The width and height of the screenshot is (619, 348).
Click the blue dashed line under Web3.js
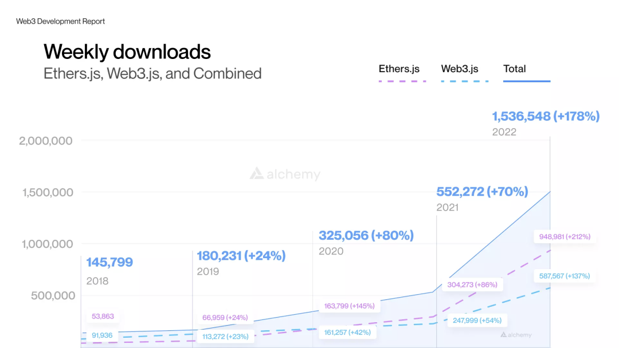tap(464, 81)
